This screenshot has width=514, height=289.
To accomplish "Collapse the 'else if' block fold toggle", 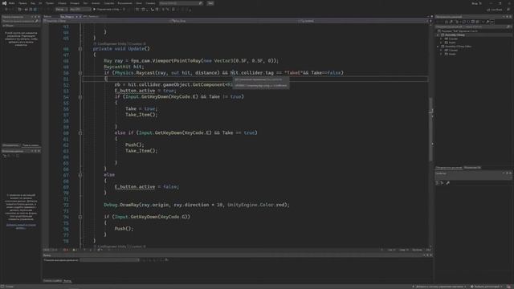I will tap(80, 133).
